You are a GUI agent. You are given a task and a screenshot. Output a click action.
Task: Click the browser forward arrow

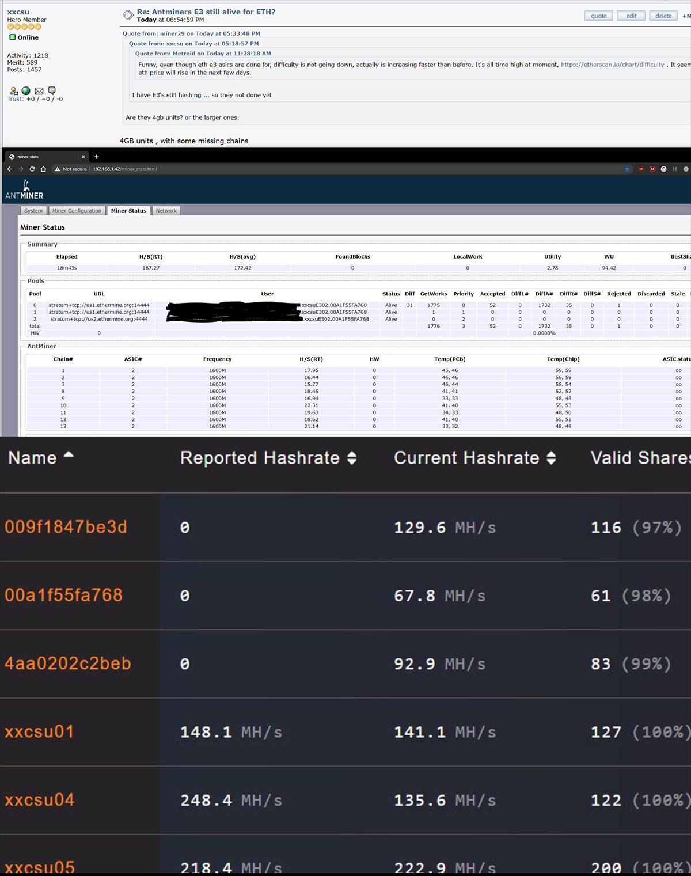[x=21, y=169]
